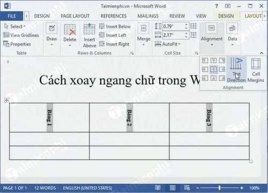This screenshot has height=193, width=268.
Task: Choose Align Top Left cell alignment
Action: pyautogui.click(x=205, y=60)
